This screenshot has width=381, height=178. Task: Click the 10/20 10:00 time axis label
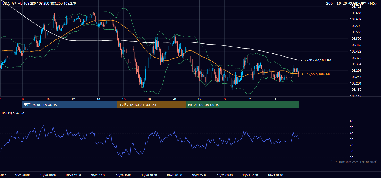(48, 175)
